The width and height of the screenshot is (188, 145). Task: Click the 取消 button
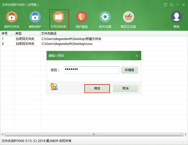click(126, 88)
